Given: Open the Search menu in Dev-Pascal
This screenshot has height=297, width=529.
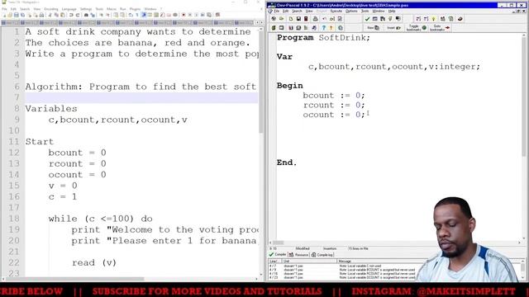Looking at the screenshot, I should coord(297,11).
